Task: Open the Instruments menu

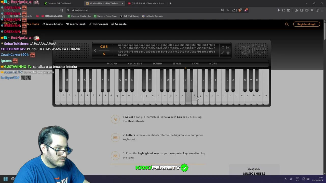Action: [98, 24]
